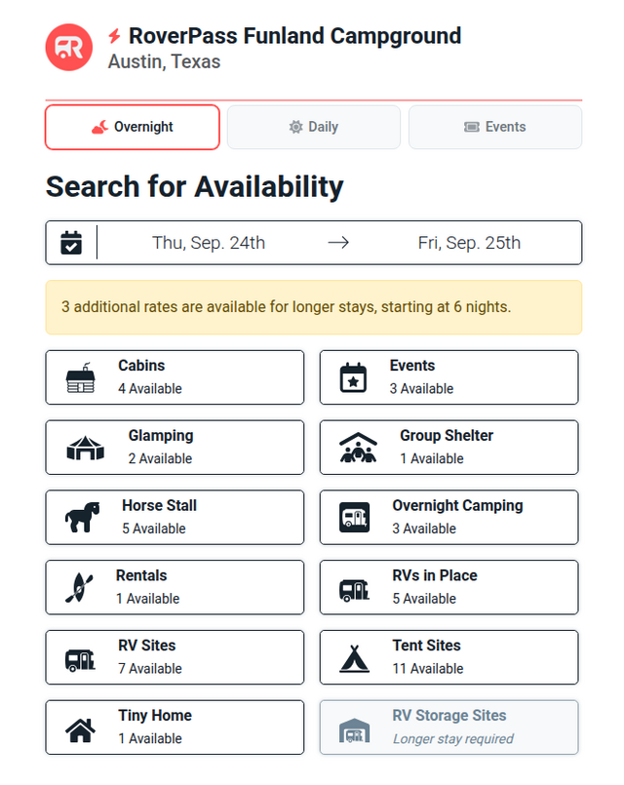Image resolution: width=624 pixels, height=785 pixels.
Task: Click the RoverPass red logo icon
Action: pyautogui.click(x=69, y=47)
